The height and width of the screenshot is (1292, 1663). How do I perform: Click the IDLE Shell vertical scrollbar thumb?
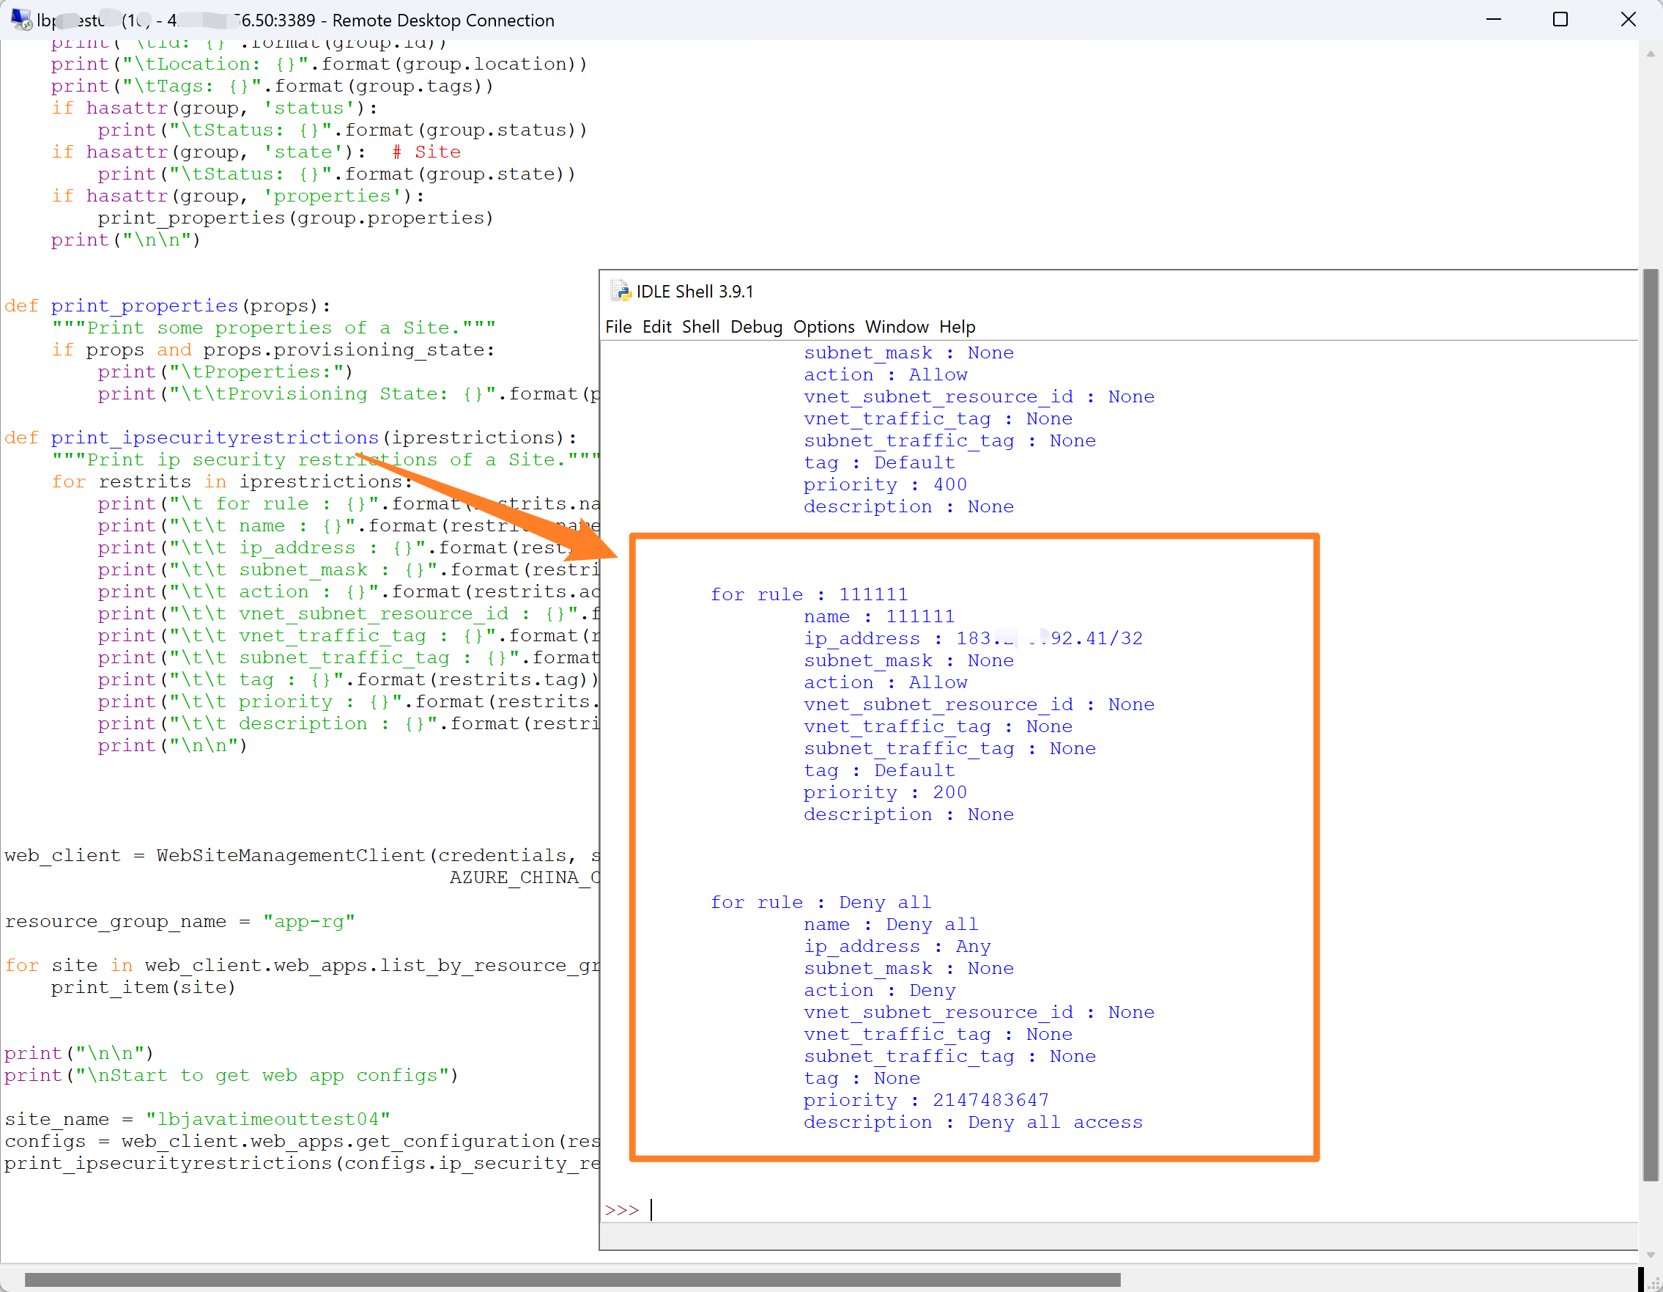pyautogui.click(x=1649, y=724)
